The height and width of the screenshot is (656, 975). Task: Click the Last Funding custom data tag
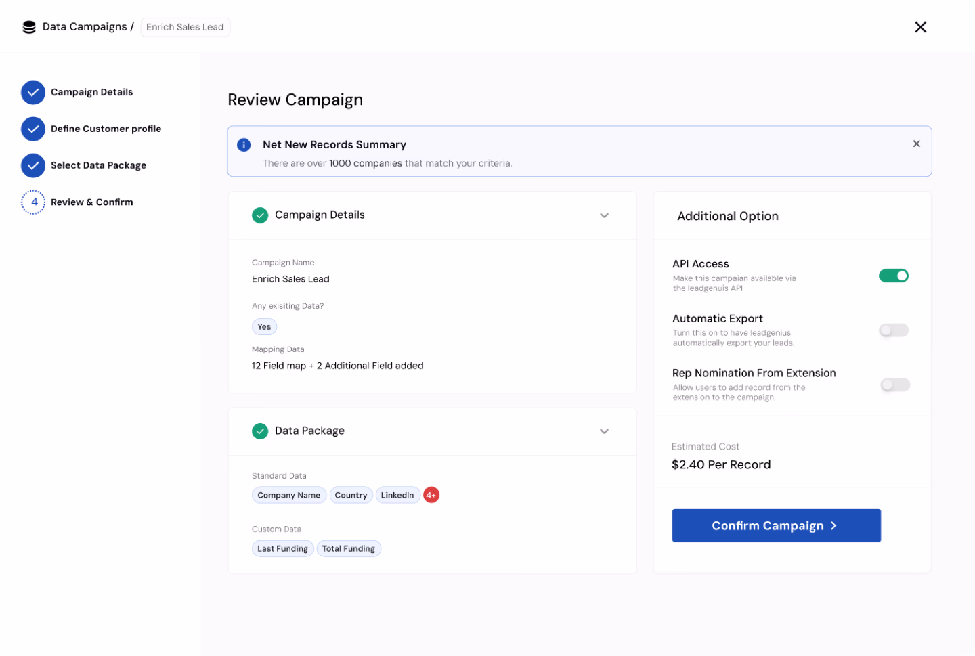point(282,548)
